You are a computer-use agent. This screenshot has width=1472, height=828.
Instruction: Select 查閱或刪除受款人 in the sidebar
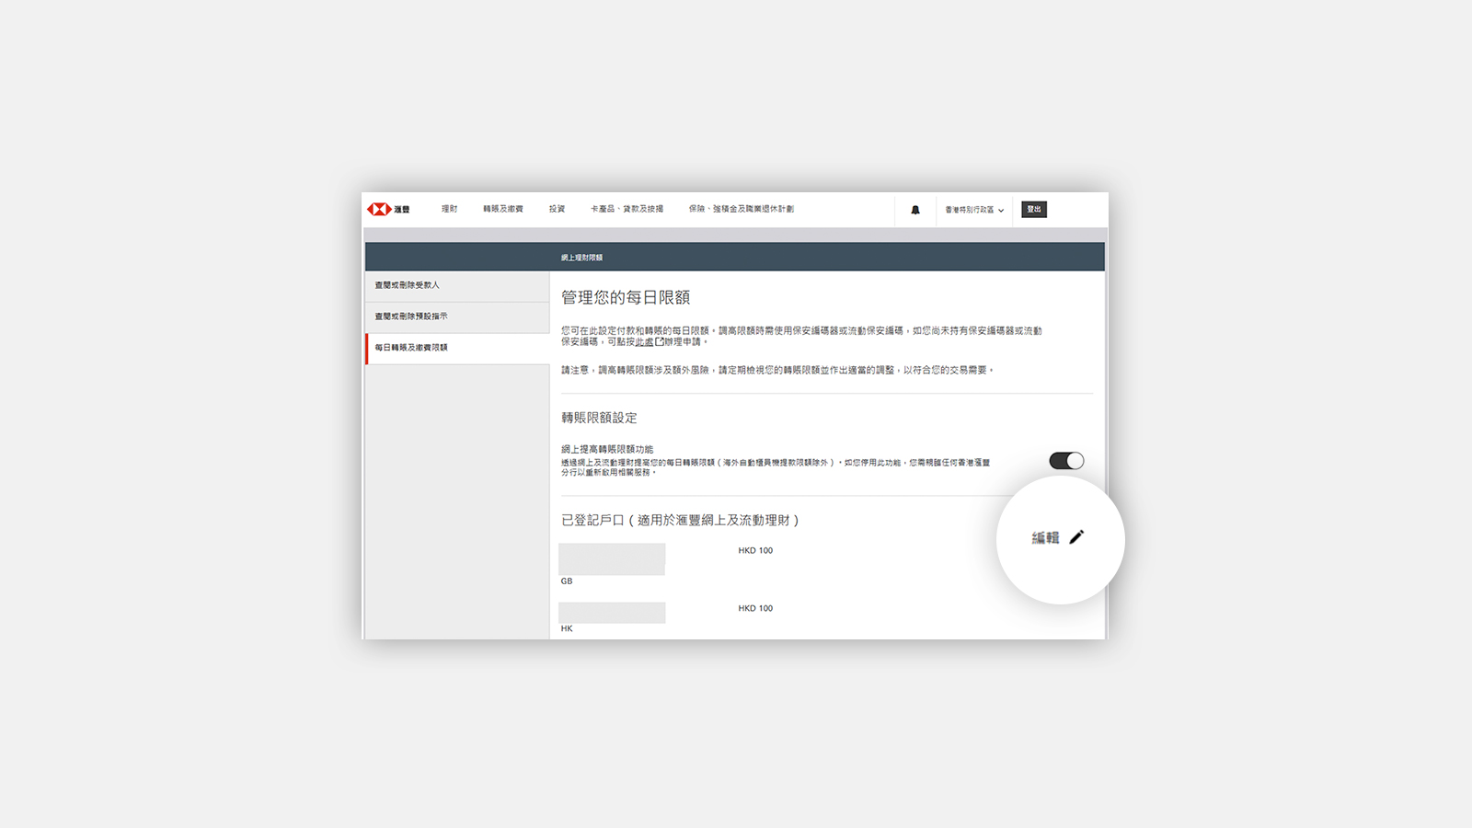[x=408, y=285]
